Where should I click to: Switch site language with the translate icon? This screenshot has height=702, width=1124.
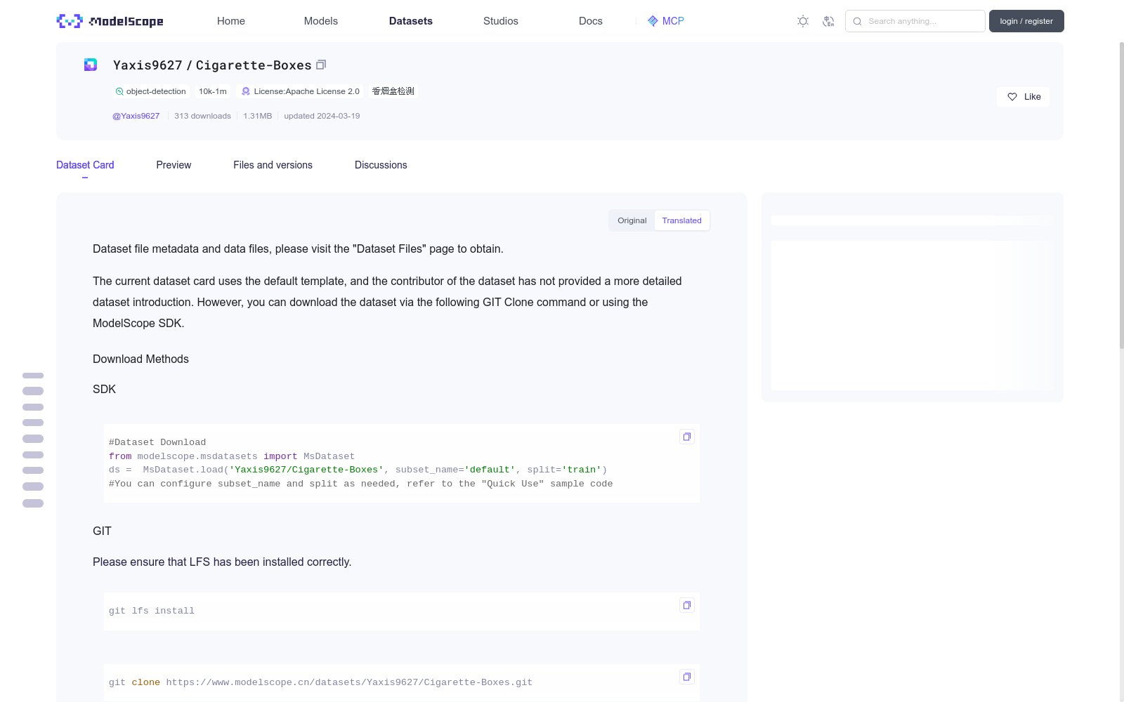(x=828, y=21)
